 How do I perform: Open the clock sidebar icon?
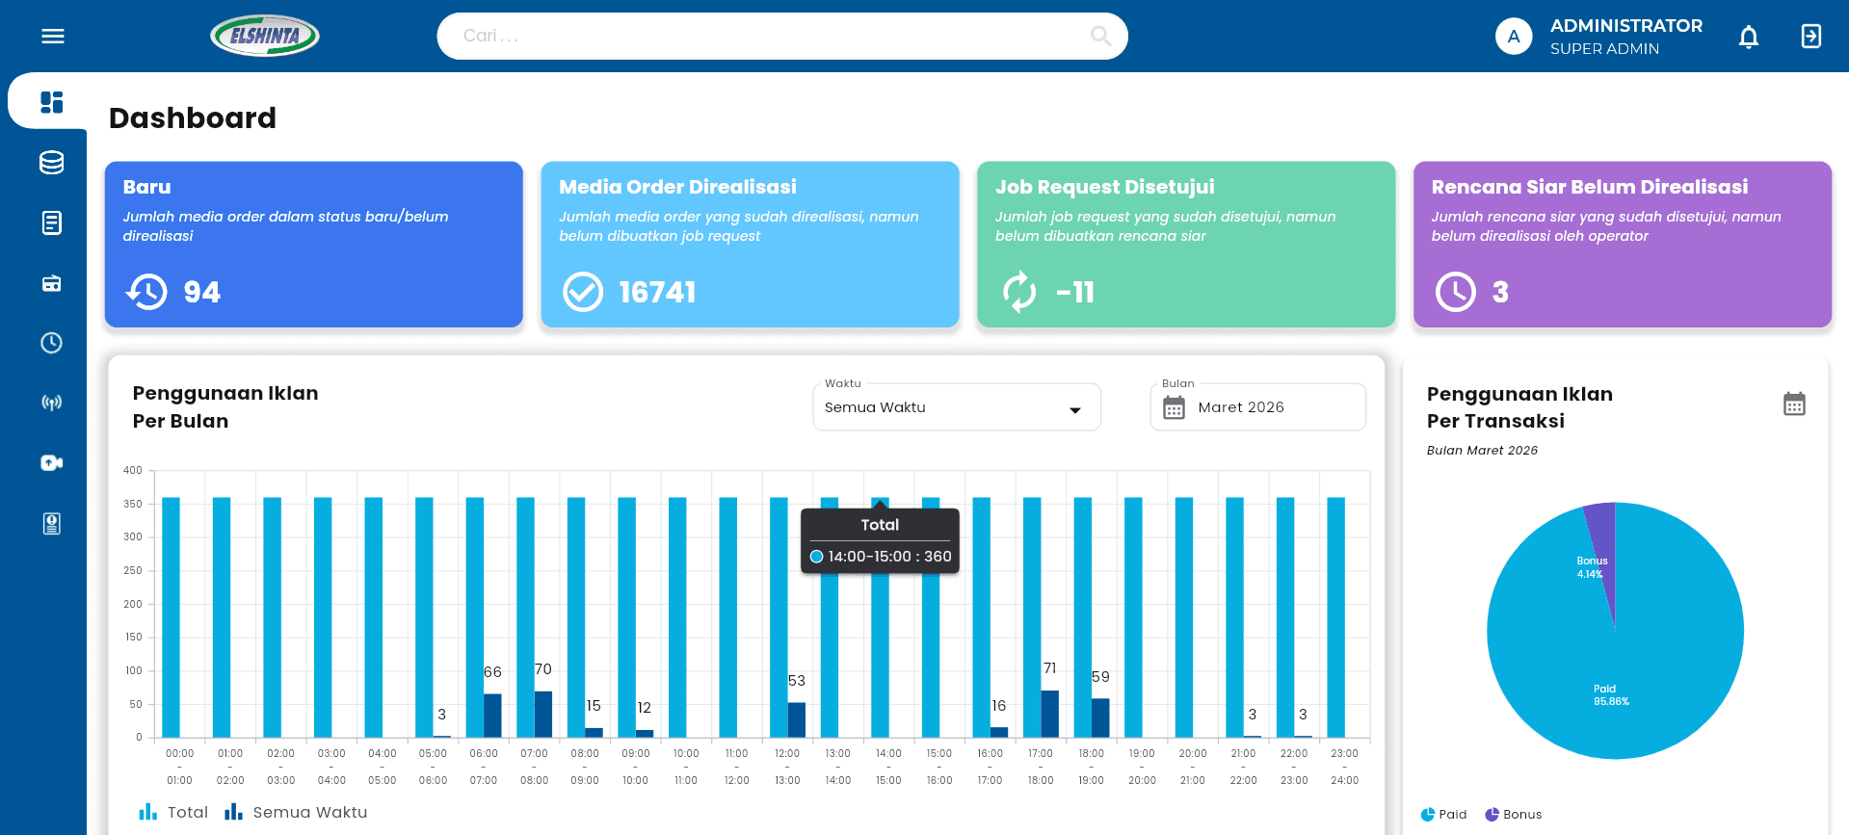pos(52,343)
